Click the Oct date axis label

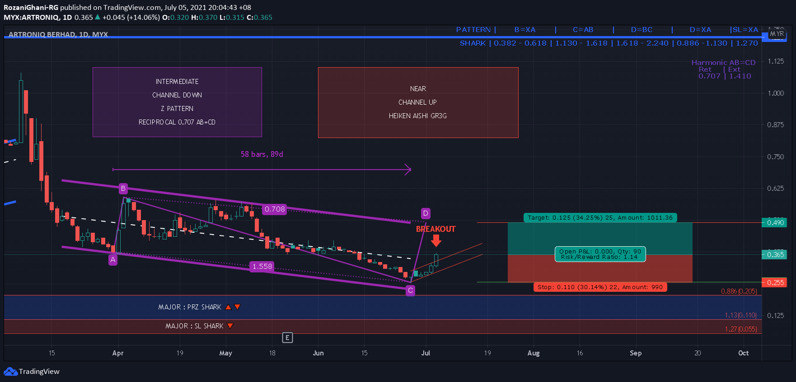click(743, 353)
